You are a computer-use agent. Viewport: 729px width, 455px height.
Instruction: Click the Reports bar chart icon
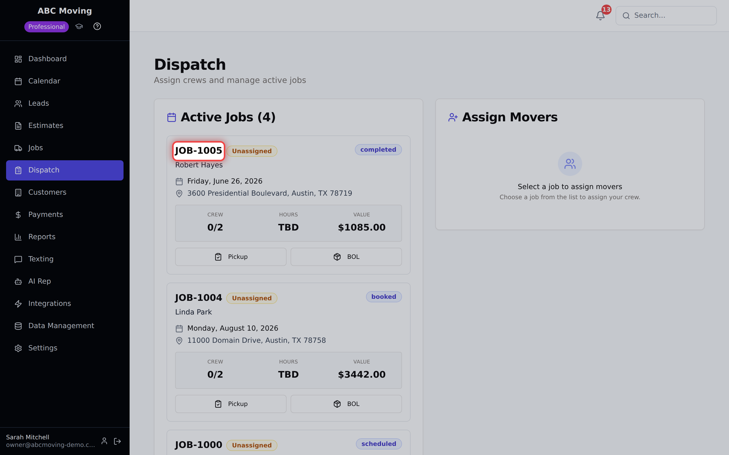[18, 237]
